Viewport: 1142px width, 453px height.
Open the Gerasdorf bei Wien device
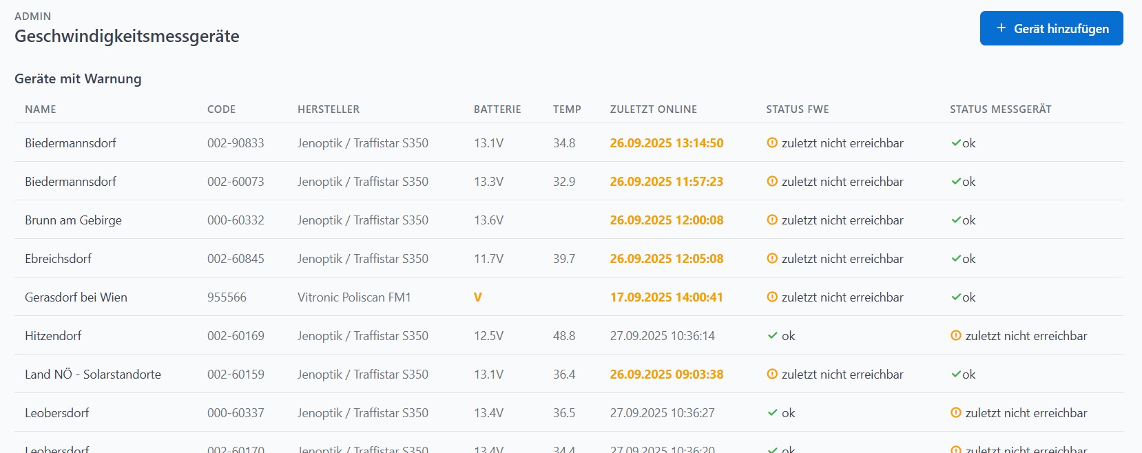pos(76,297)
